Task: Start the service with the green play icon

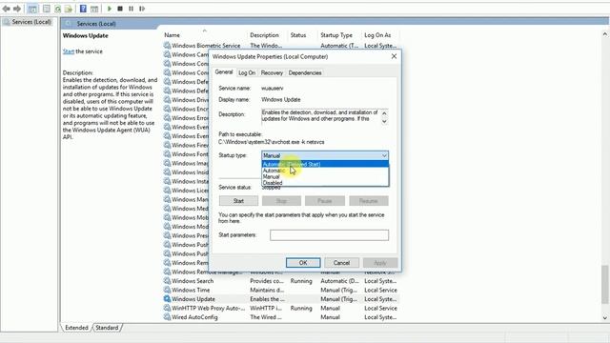Action: point(110,9)
